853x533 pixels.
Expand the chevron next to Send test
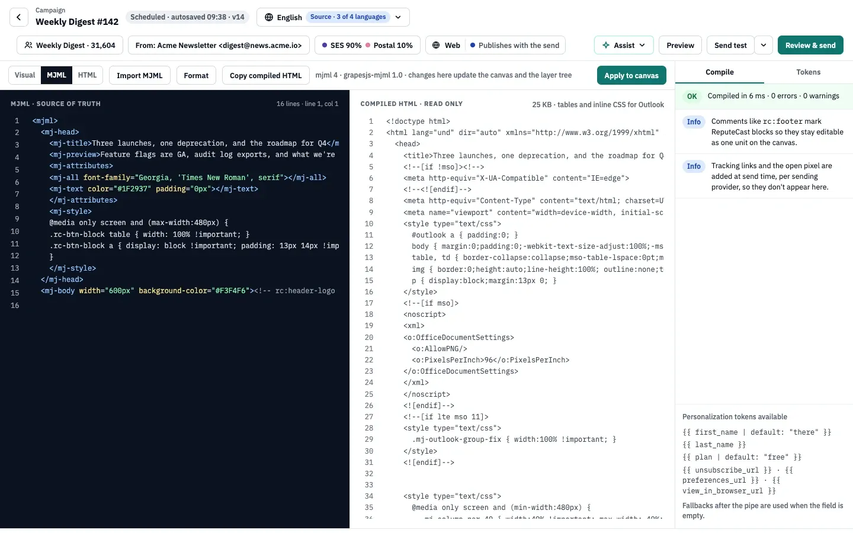point(764,45)
